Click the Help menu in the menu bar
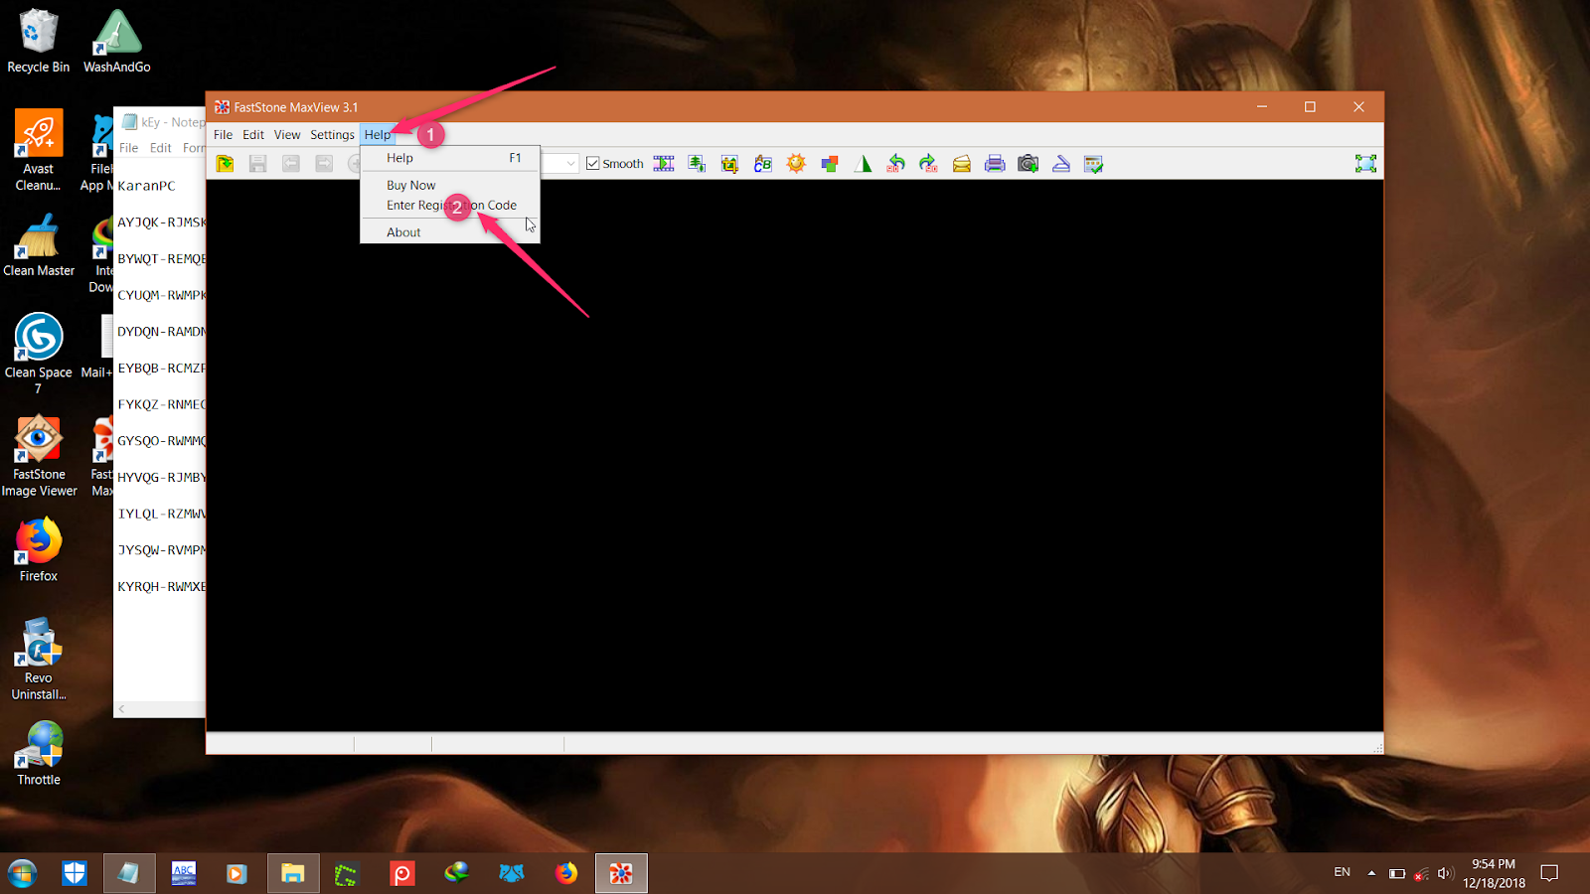This screenshot has height=894, width=1590. tap(378, 135)
